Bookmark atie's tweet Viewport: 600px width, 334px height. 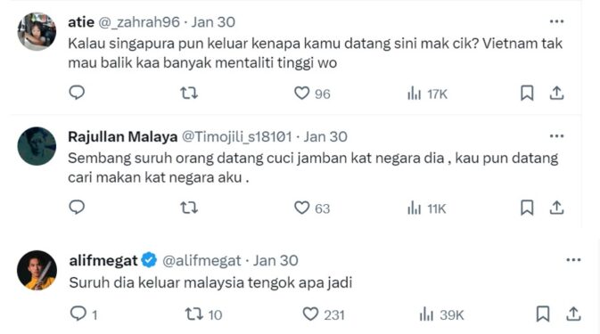527,93
